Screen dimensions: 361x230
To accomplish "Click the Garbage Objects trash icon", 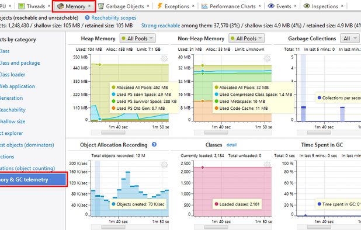I will coord(101,6).
